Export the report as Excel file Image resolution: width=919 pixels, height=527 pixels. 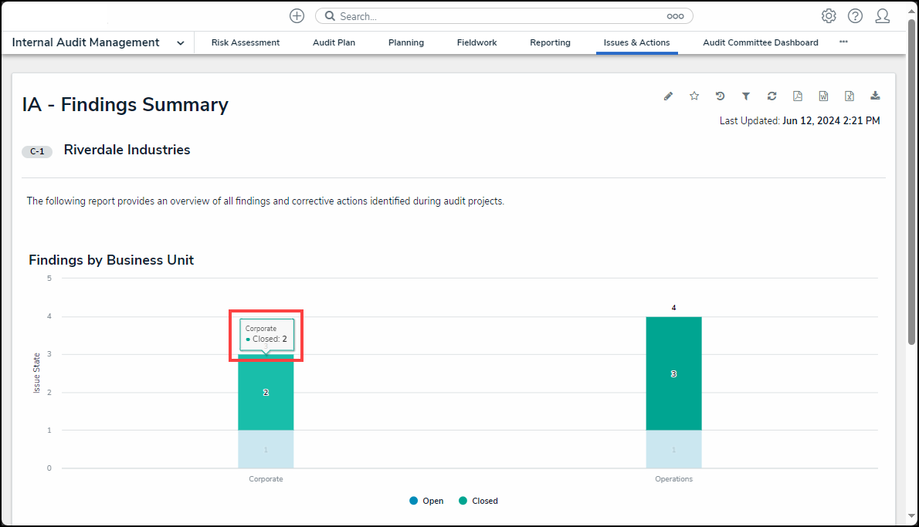click(x=849, y=96)
